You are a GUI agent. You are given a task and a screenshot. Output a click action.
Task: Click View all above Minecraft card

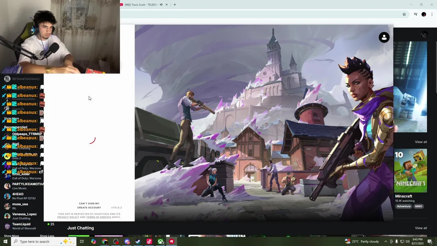point(421,142)
